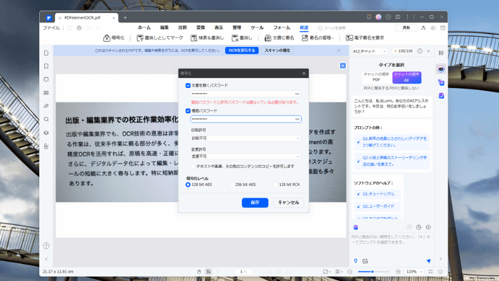Click 保存 button in encryption dialog
Image resolution: width=499 pixels, height=281 pixels.
[255, 202]
